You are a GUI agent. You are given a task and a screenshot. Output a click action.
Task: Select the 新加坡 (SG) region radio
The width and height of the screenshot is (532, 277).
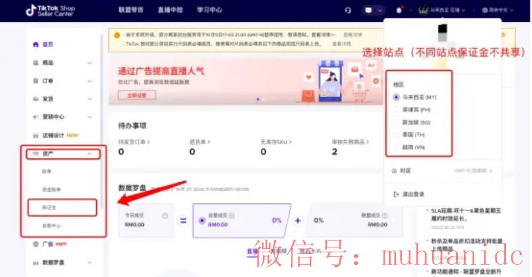coord(396,122)
